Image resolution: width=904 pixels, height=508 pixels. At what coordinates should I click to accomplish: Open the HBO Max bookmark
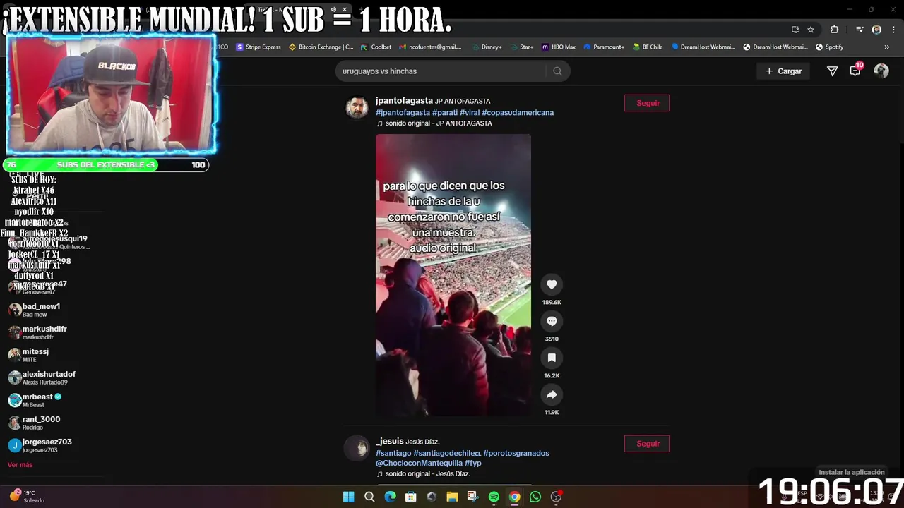click(x=559, y=47)
